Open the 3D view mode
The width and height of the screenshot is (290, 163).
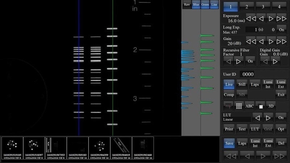270,106
